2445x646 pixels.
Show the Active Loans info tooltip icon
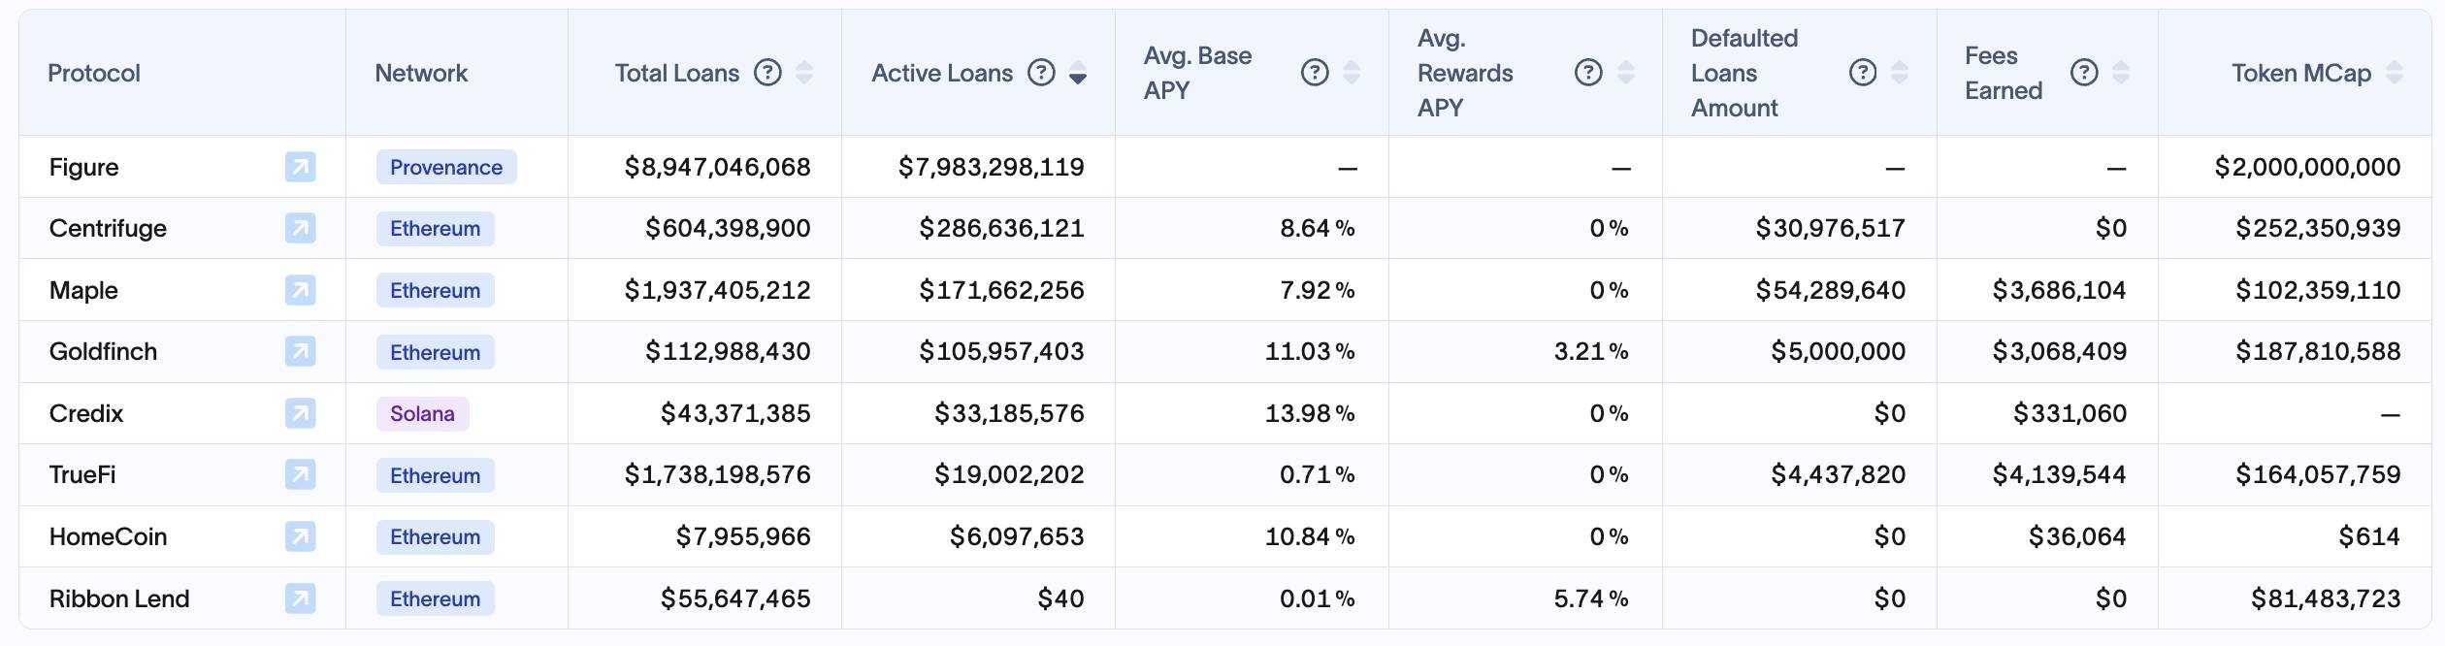tap(1041, 73)
